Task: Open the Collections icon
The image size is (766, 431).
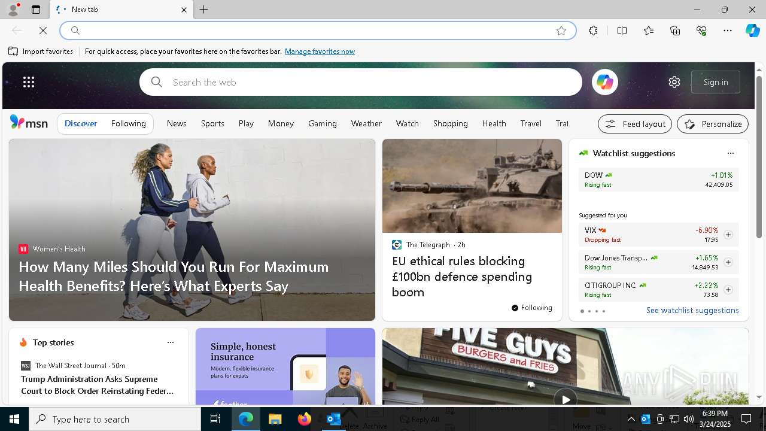Action: 675,31
